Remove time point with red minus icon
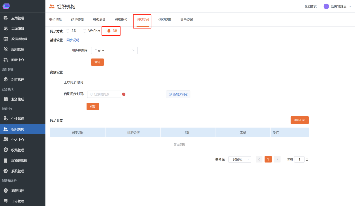 click(x=124, y=94)
